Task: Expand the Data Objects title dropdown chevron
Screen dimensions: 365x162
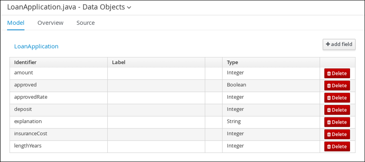Action: (x=129, y=7)
